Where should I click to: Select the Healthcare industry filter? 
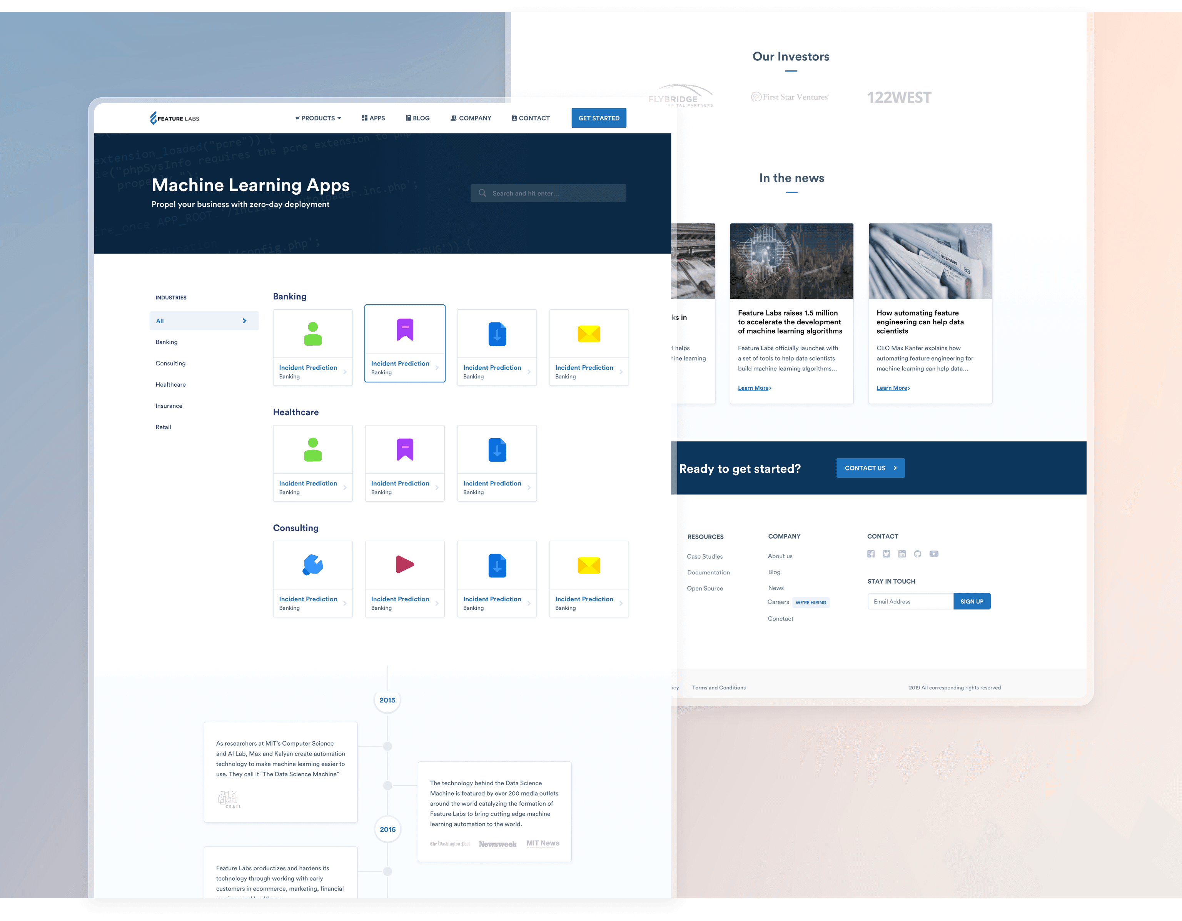pos(170,385)
